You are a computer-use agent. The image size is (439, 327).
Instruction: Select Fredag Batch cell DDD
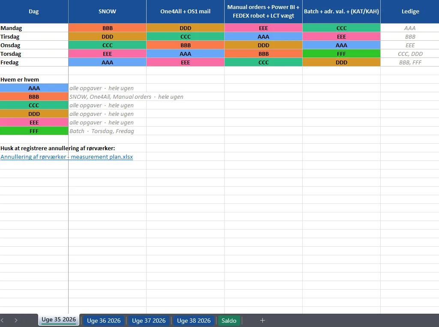[341, 62]
